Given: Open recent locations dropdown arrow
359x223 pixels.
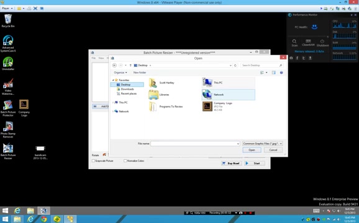Looking at the screenshot, I should click(x=125, y=65).
